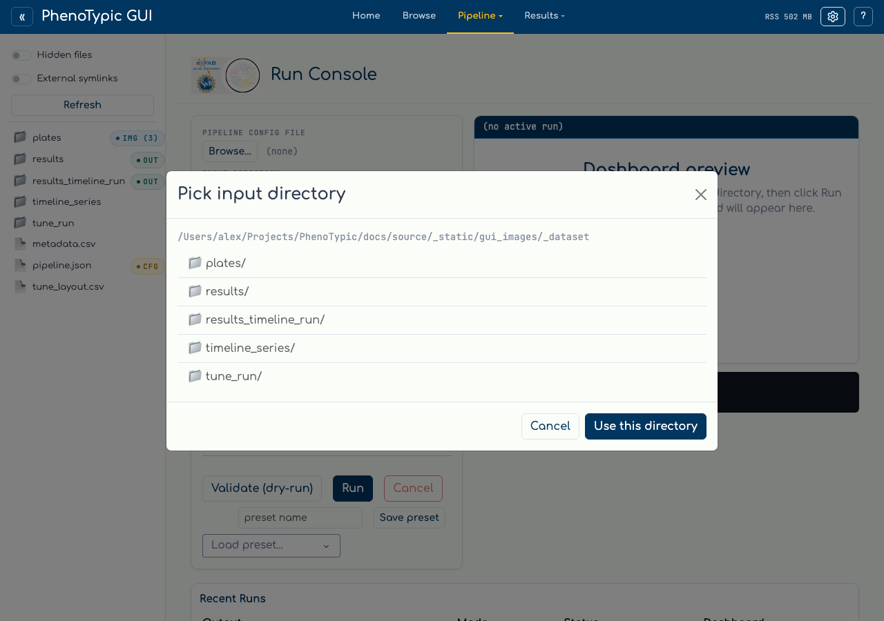Click results_timeline_run/ folder icon in dialog
The width and height of the screenshot is (884, 621).
195,319
